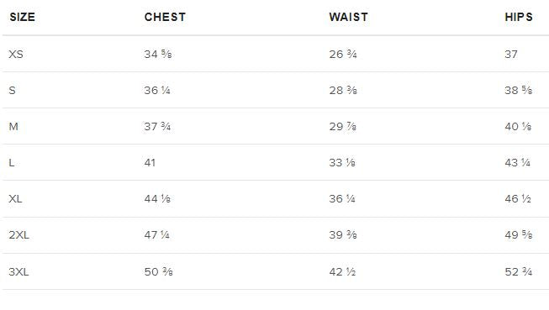The width and height of the screenshot is (549, 310).
Task: Click the CHEST column header
Action: [x=165, y=17]
